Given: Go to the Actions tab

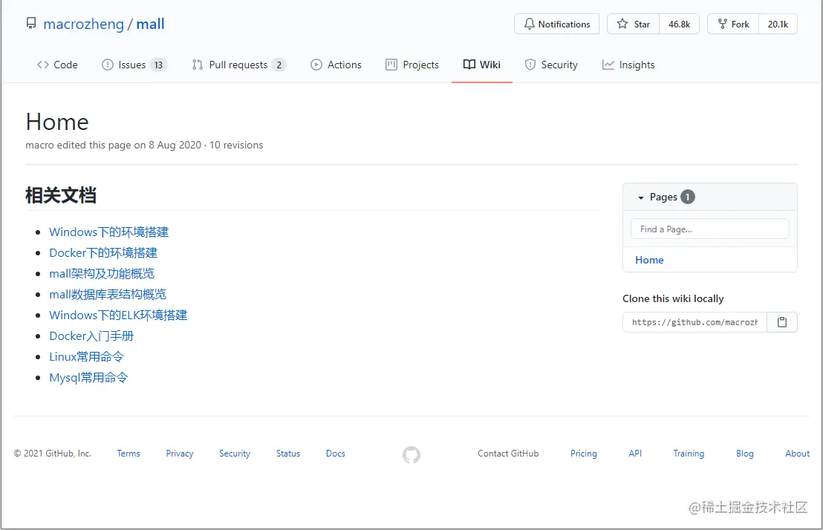Looking at the screenshot, I should (x=336, y=65).
